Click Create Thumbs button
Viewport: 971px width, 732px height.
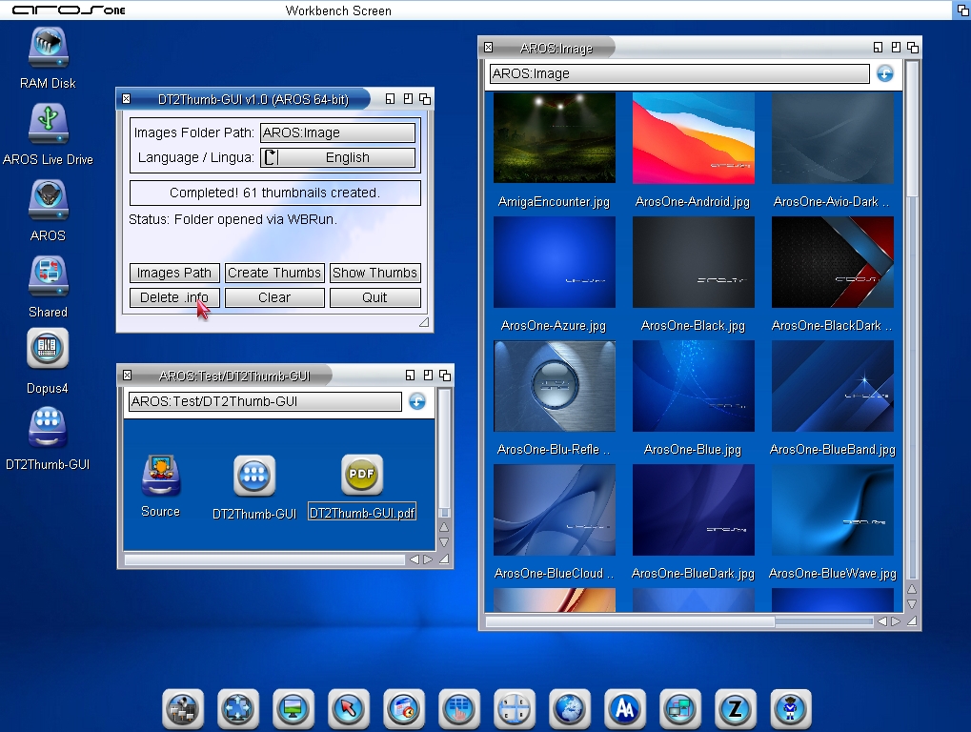(274, 274)
